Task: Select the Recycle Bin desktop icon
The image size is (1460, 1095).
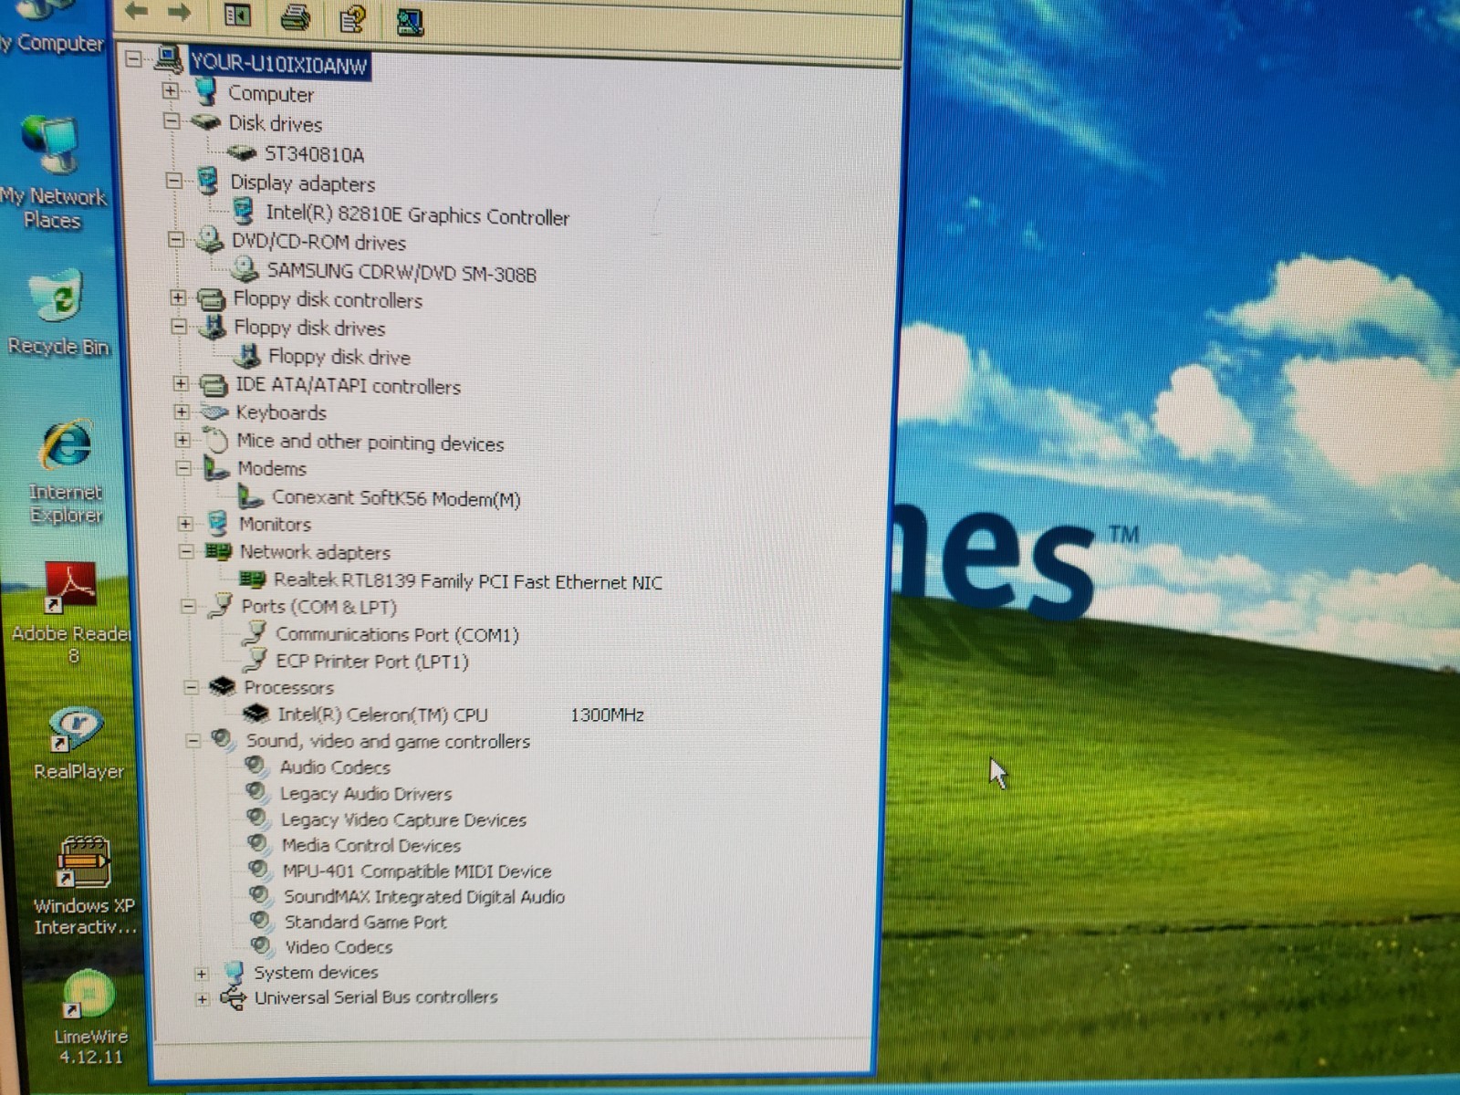Action: pyautogui.click(x=57, y=312)
